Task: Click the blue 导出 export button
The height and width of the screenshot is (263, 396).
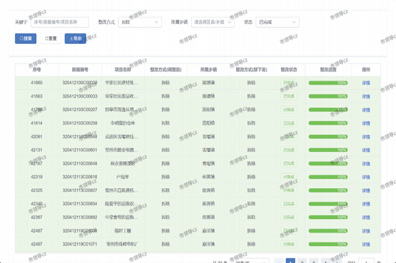Action: coord(75,38)
